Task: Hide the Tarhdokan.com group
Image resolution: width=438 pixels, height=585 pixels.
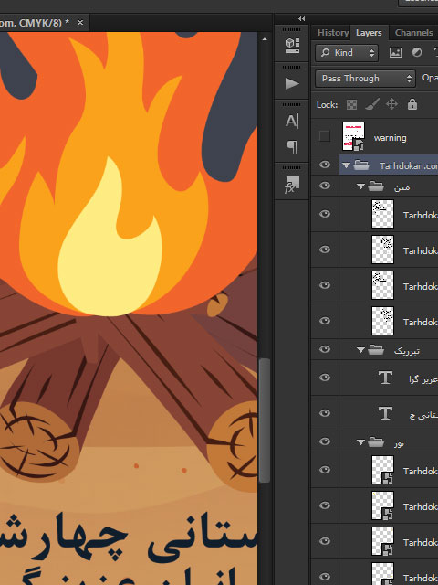Action: click(325, 165)
